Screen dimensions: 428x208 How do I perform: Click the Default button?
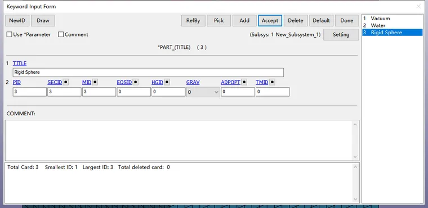[321, 20]
